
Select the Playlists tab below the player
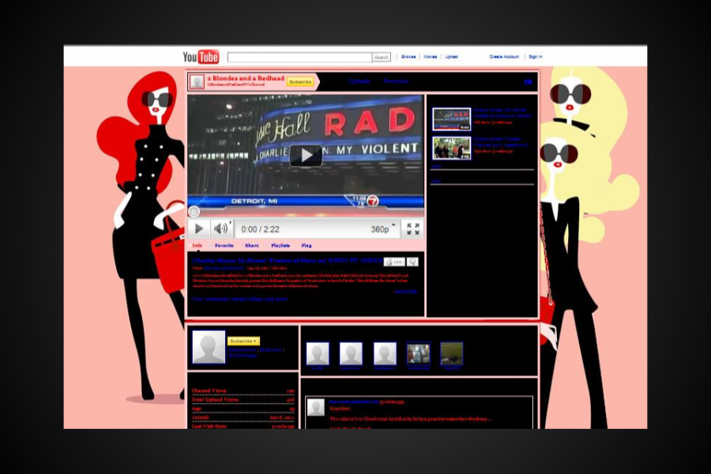pyautogui.click(x=280, y=246)
